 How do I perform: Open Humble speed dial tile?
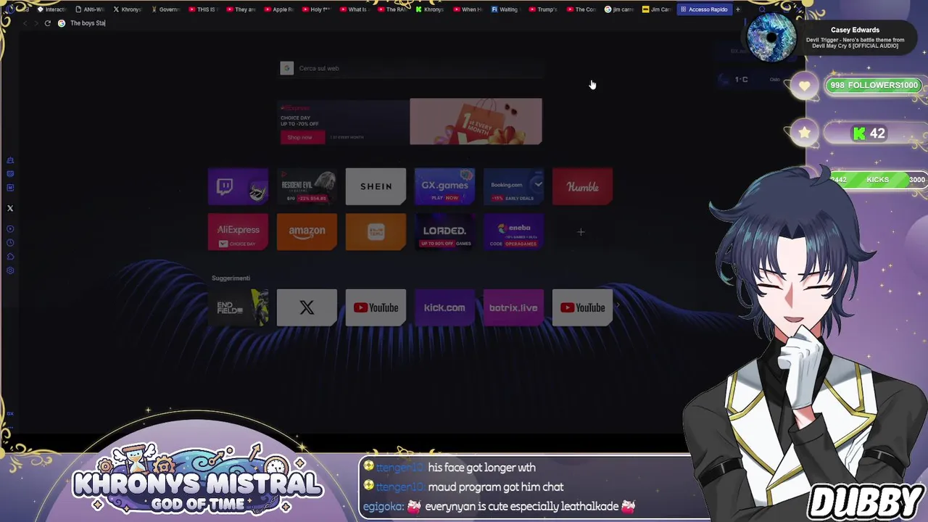click(x=582, y=187)
